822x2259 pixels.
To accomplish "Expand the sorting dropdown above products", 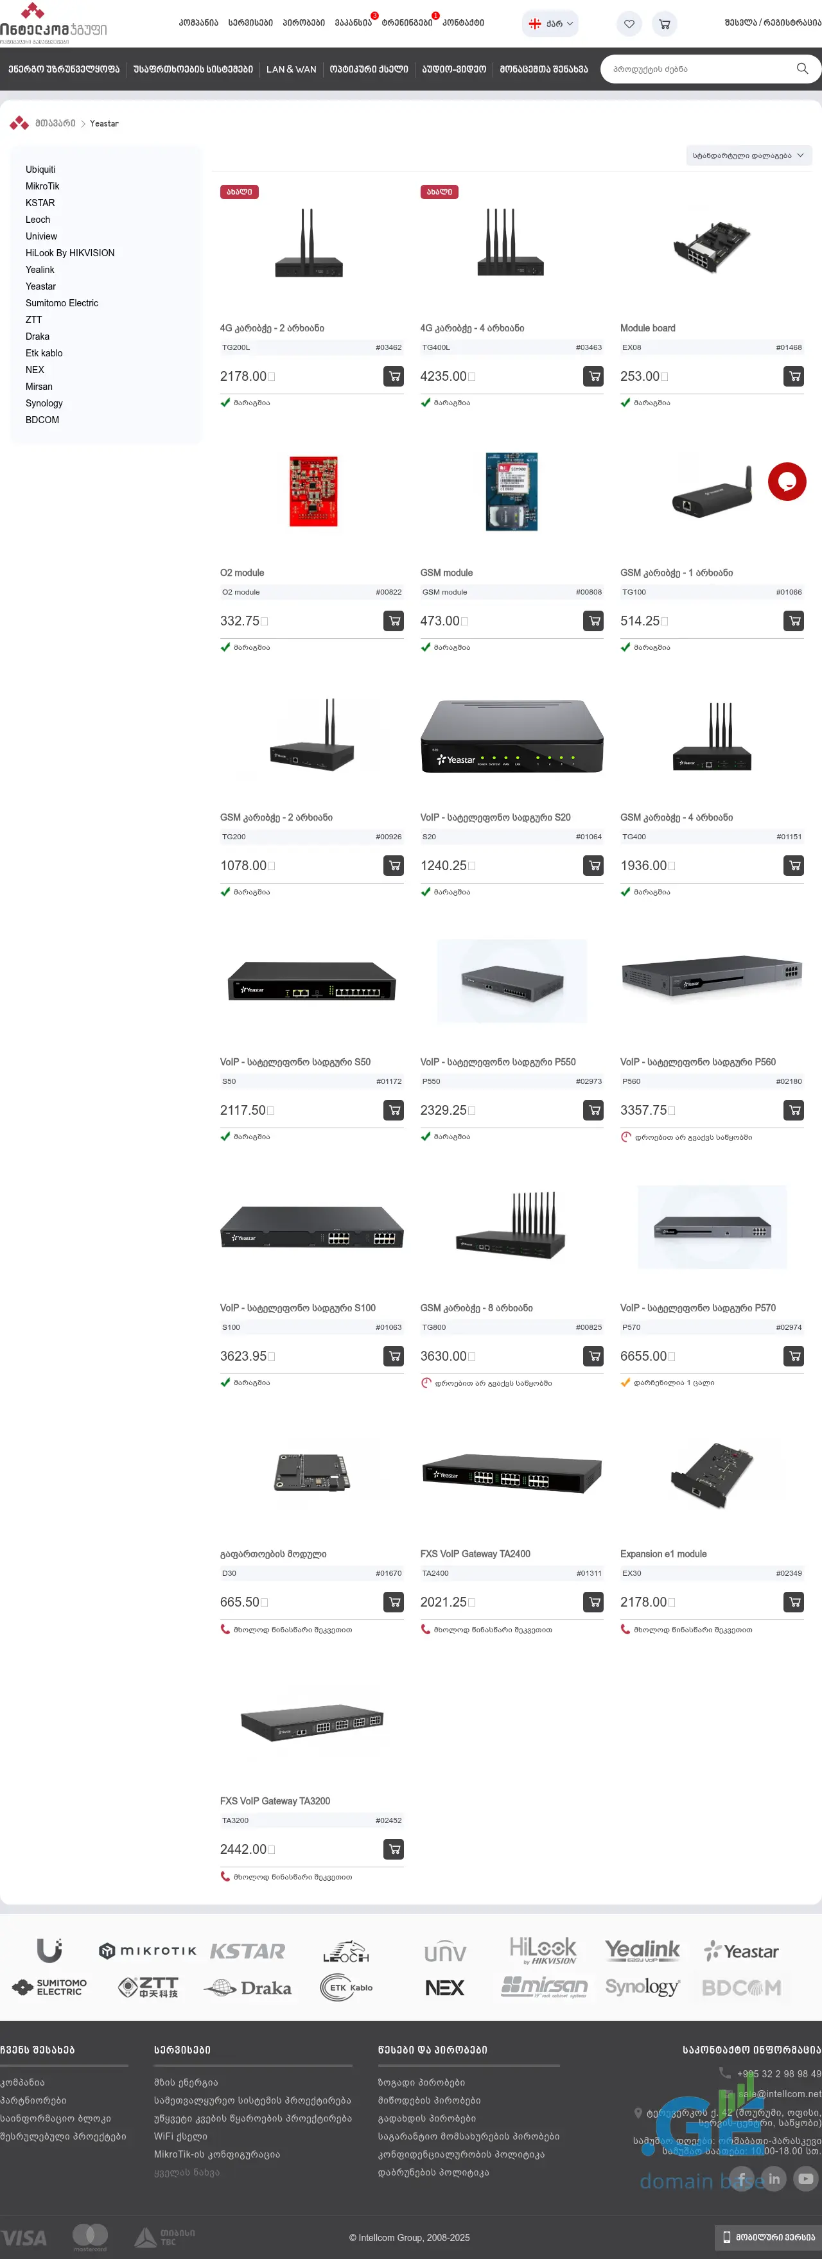I will click(x=748, y=156).
